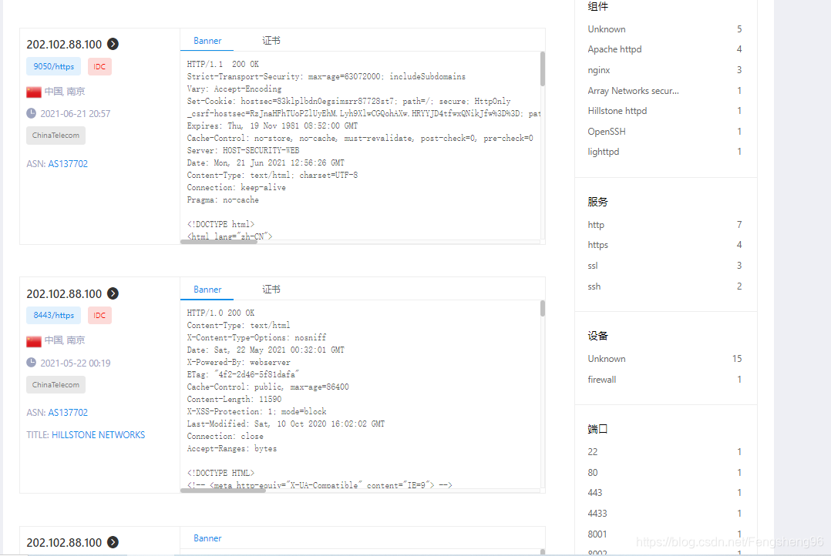Click the 202.102.88.100 heading above 8443/https
Image resolution: width=831 pixels, height=556 pixels.
point(64,294)
